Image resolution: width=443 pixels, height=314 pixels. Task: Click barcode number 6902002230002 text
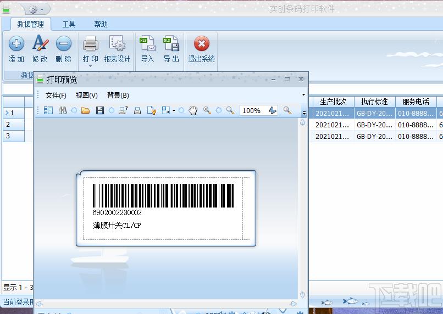(117, 212)
